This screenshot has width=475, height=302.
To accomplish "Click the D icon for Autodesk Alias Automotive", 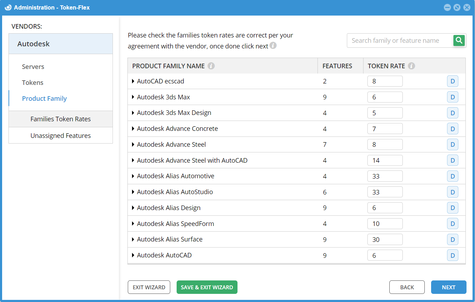I will click(x=452, y=176).
